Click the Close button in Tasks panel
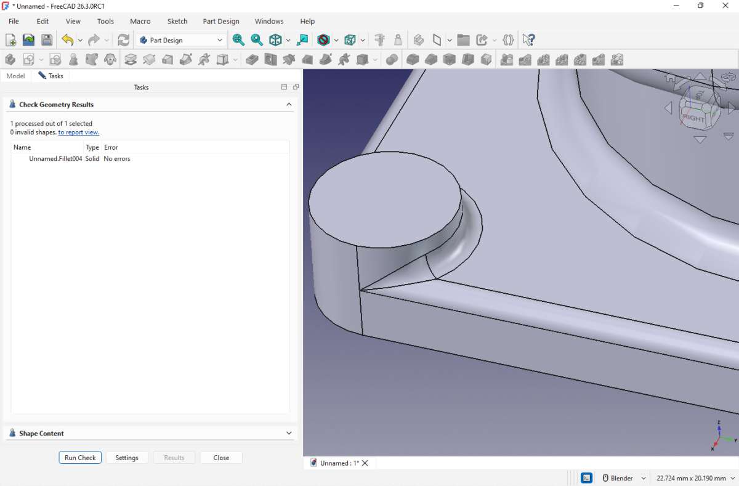Screen dimensions: 739x486 click(x=221, y=458)
